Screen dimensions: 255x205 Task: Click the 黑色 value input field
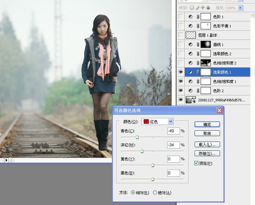pos(173,173)
